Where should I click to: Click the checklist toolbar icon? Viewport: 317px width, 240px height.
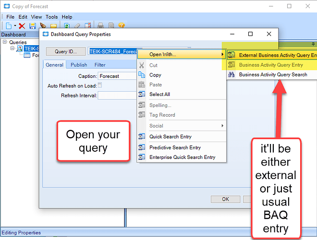88,25
